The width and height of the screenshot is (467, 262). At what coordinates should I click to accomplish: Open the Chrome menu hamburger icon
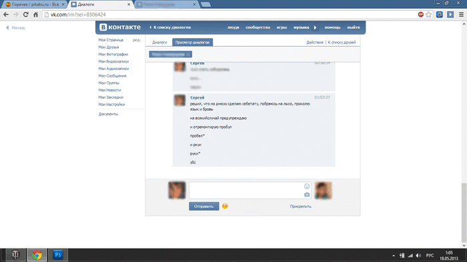(461, 14)
